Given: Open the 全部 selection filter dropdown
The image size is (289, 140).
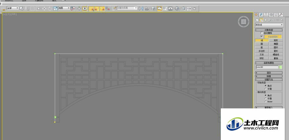Looking at the screenshot, I should [x=13, y=8].
